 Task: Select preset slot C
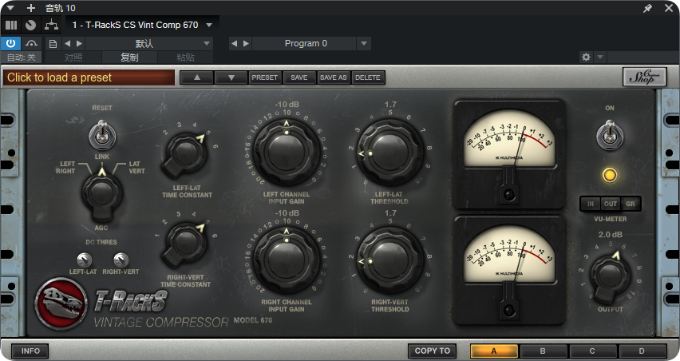point(592,351)
